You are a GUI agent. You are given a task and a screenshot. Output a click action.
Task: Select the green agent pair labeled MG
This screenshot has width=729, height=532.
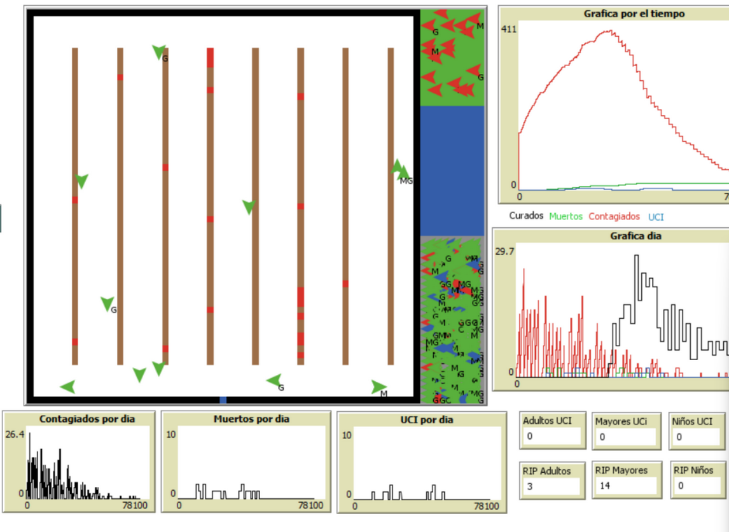point(400,171)
